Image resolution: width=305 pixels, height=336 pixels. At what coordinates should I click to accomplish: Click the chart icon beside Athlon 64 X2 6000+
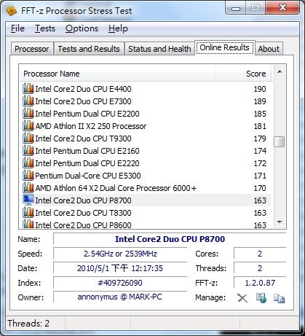[x=28, y=188]
